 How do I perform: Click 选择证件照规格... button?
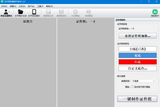(x=138, y=36)
